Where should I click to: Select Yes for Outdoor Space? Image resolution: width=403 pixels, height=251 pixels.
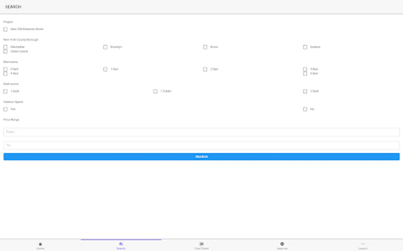point(5,109)
